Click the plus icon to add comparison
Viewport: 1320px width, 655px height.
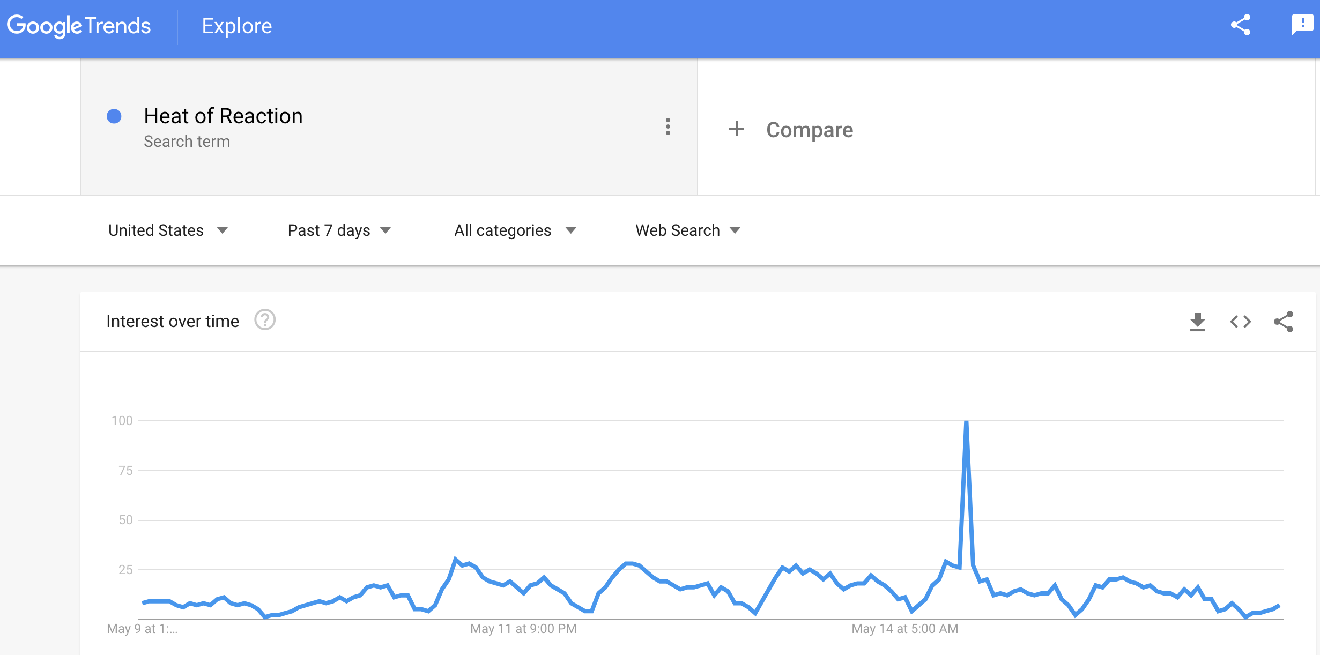point(737,129)
